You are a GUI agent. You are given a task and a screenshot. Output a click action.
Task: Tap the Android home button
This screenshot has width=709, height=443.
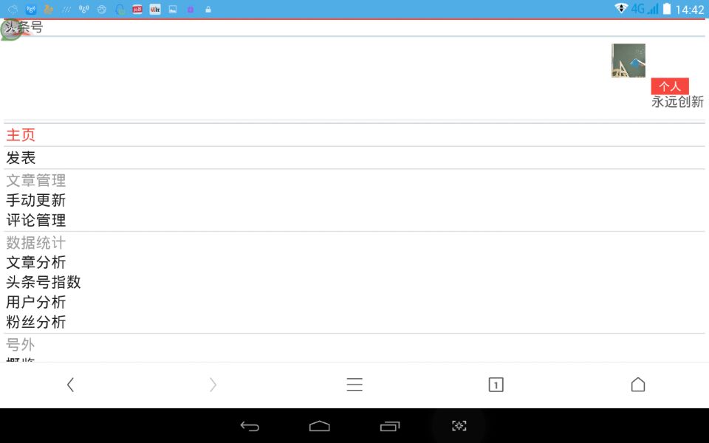(319, 426)
